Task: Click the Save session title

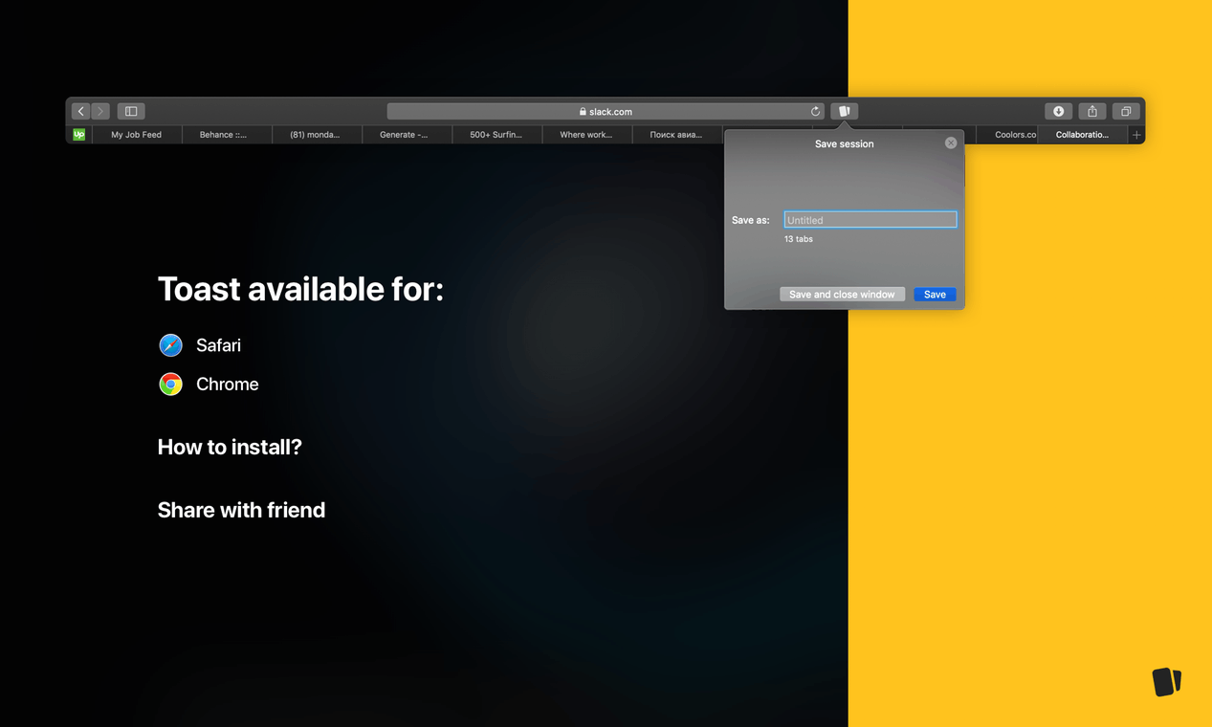Action: click(x=844, y=143)
